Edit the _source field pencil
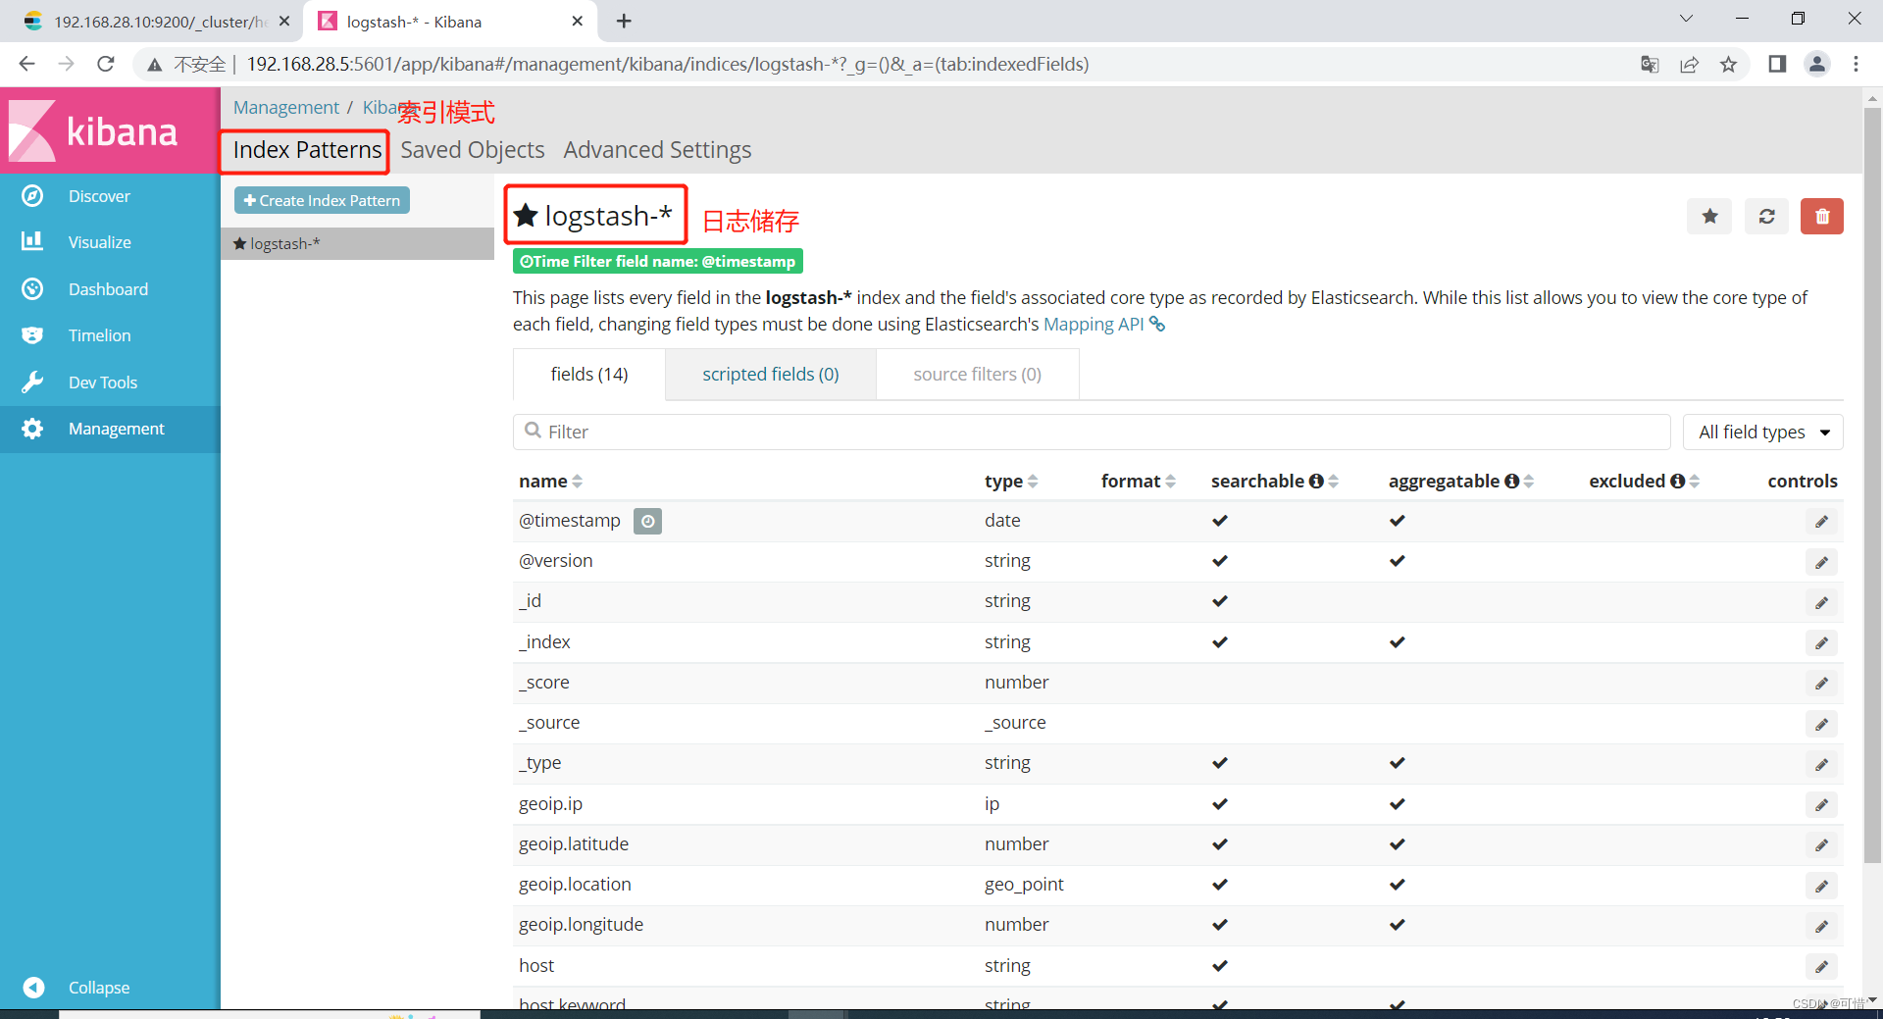Viewport: 1883px width, 1019px height. (1821, 724)
